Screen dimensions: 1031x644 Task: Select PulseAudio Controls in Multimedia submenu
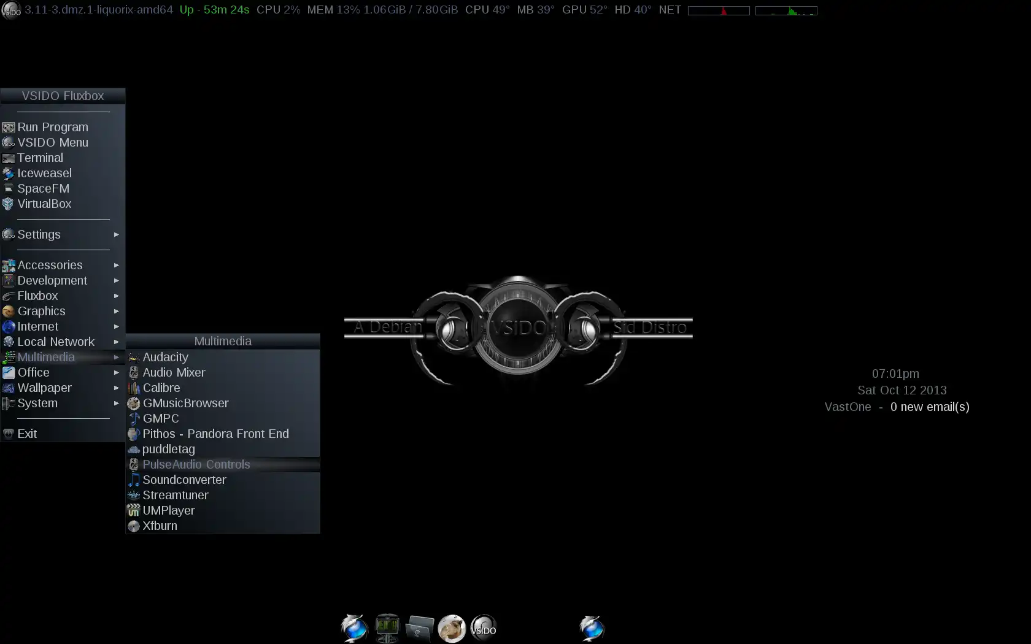(223, 464)
